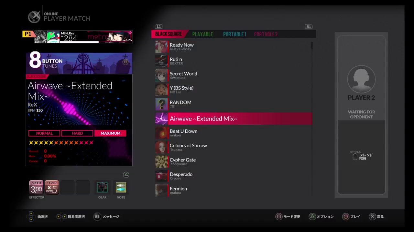Click the FEVER x5 auto effector icon

pyautogui.click(x=52, y=187)
